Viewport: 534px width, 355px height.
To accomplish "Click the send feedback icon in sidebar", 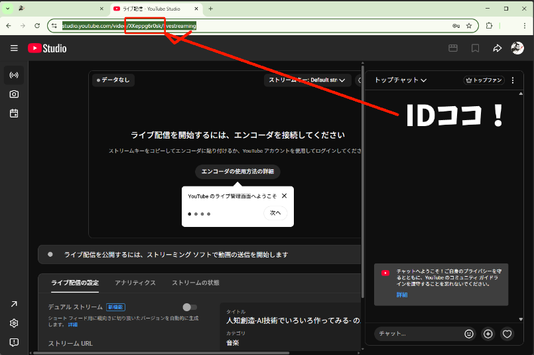I will 14,342.
